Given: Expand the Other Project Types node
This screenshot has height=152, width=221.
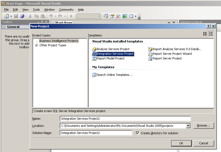Looking at the screenshot, I should coord(37,45).
